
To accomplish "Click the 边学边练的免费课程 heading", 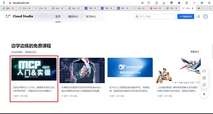I will click(x=31, y=46).
